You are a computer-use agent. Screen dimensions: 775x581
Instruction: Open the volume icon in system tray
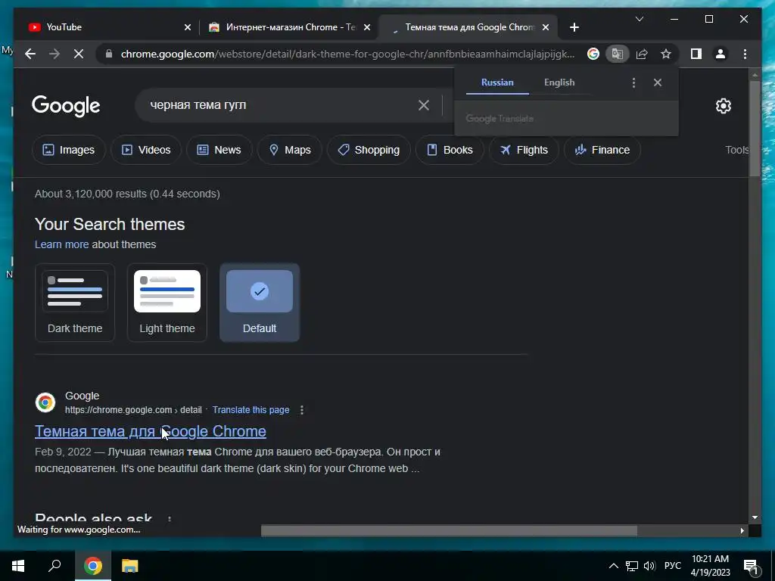pos(649,566)
